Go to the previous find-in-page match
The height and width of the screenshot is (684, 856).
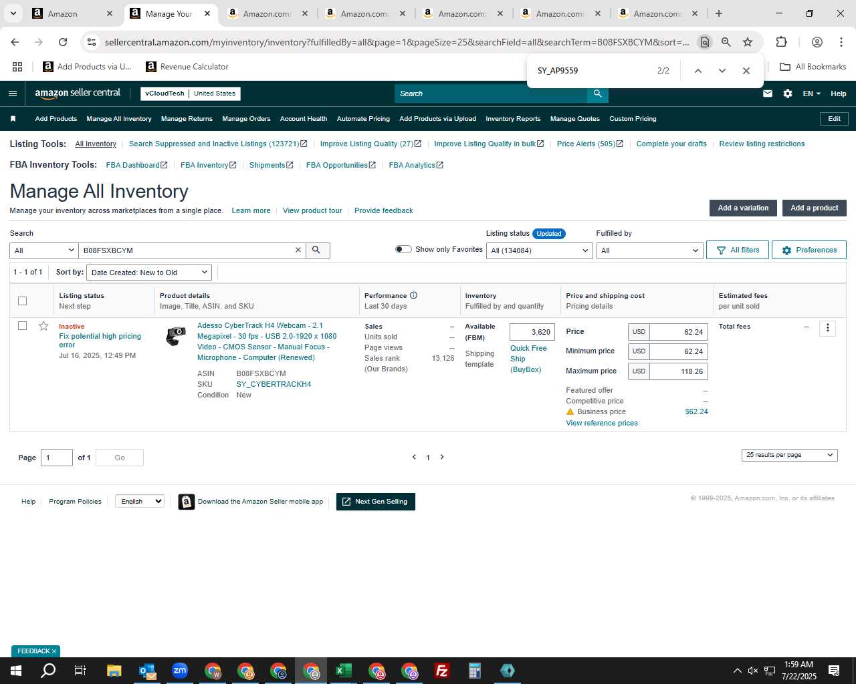(x=698, y=71)
